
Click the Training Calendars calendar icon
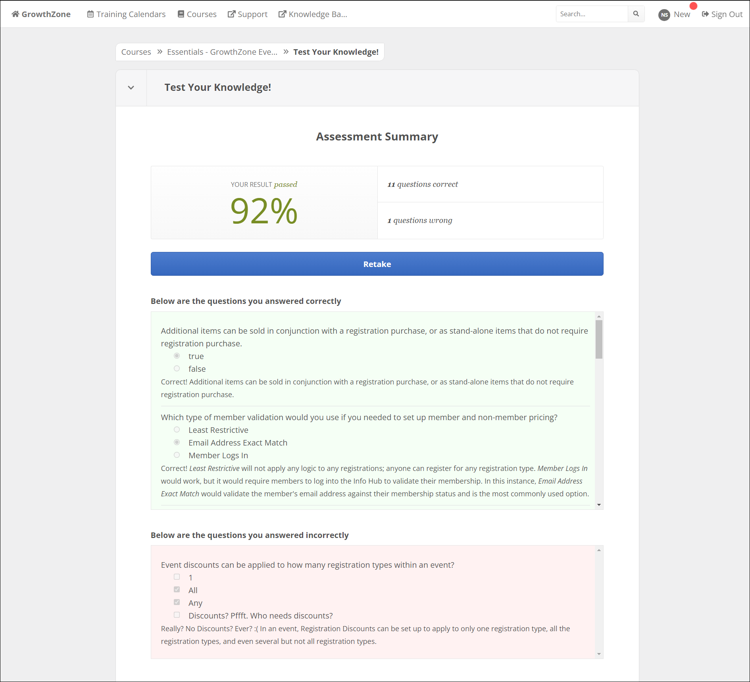click(90, 14)
